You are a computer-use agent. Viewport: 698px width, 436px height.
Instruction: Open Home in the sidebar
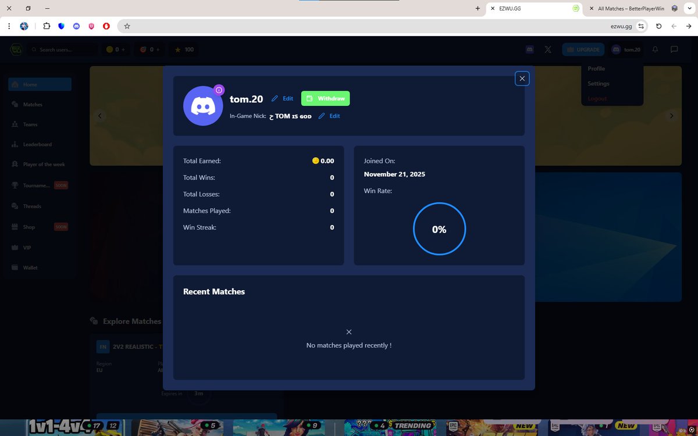tap(40, 85)
